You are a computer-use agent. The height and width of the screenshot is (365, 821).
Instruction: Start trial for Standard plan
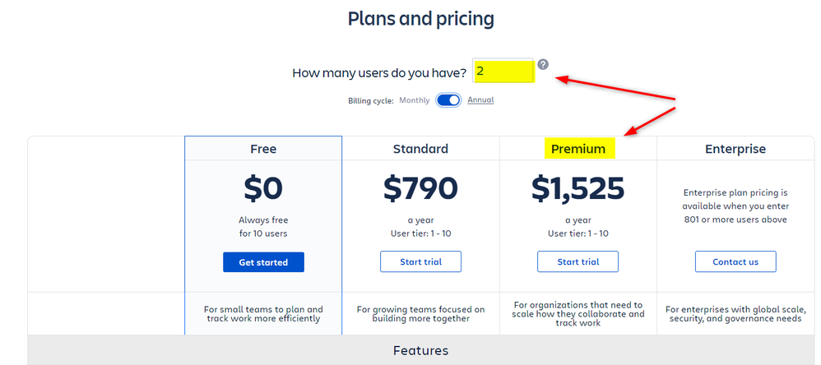pos(421,261)
